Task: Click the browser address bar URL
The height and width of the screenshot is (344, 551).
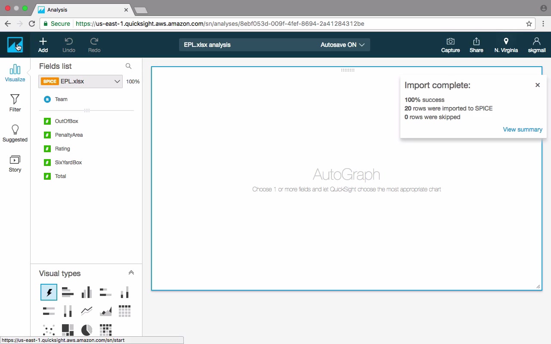Action: click(x=220, y=24)
